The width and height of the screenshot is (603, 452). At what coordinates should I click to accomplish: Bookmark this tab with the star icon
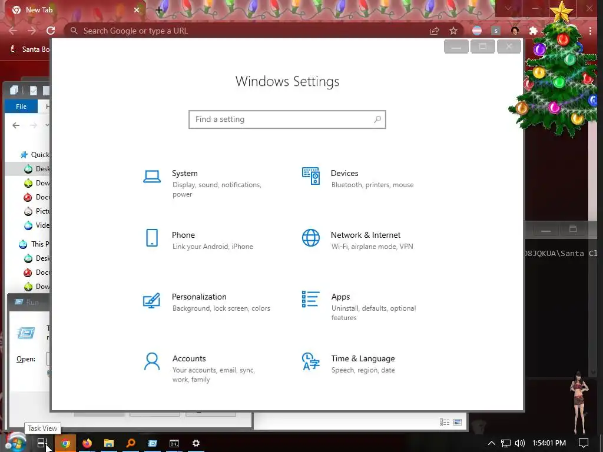coord(453,31)
